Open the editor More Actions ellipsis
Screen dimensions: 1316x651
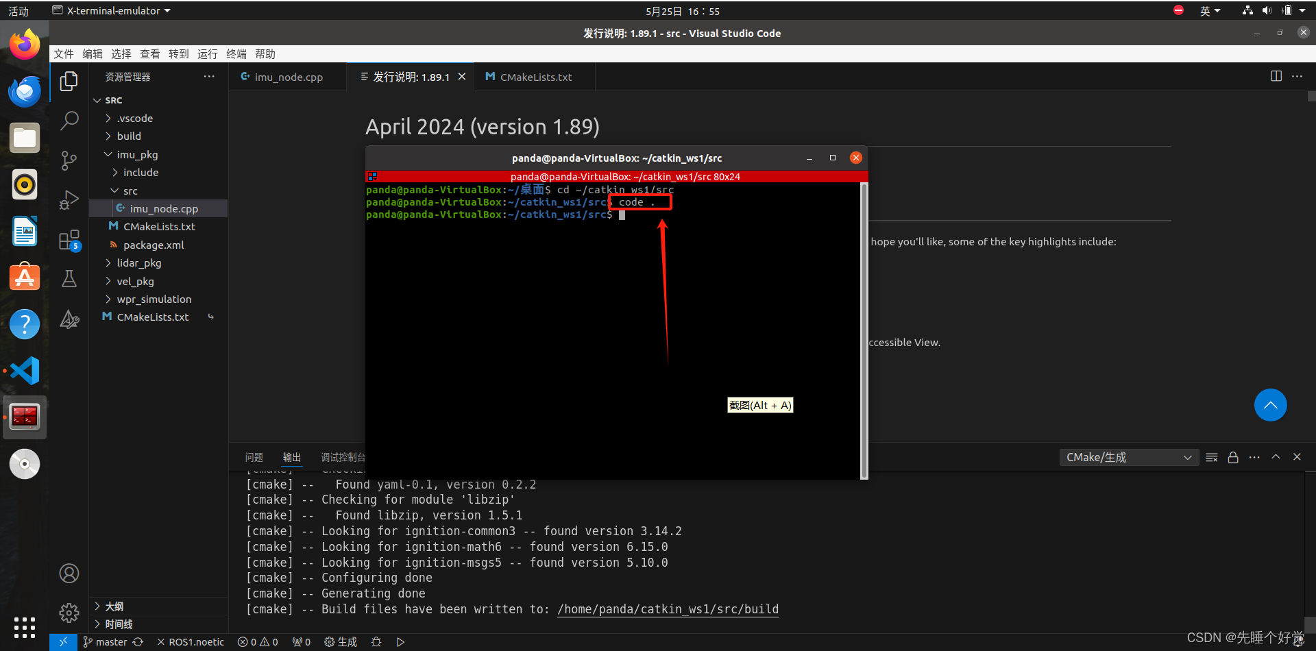(1297, 76)
